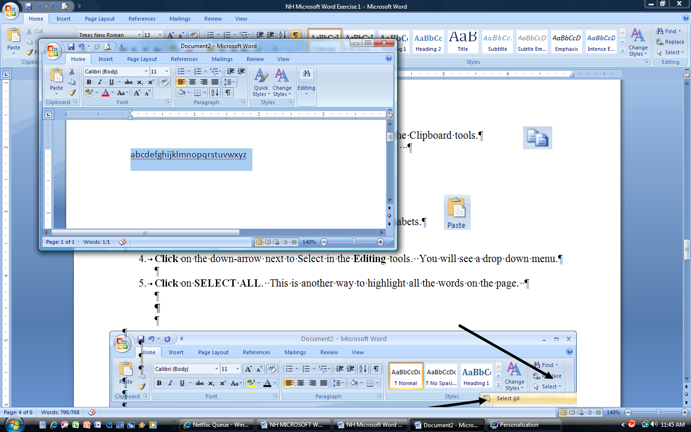
Task: Open Review tab in NH Exercise window
Action: [213, 19]
